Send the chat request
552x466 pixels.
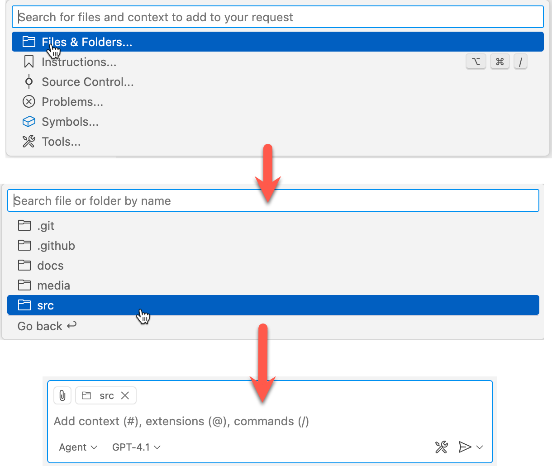(x=464, y=447)
